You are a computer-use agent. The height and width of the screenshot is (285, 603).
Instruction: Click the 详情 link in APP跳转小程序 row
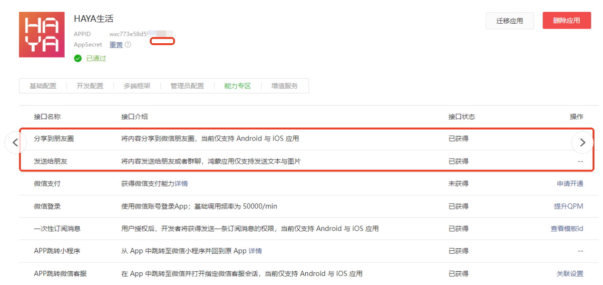pyautogui.click(x=255, y=251)
